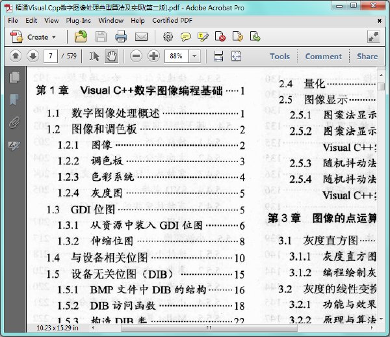Click the Fit One Full Page icon
The width and height of the screenshot is (390, 337).
pyautogui.click(x=236, y=56)
